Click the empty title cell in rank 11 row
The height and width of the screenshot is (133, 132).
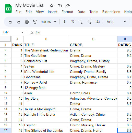click(46, 104)
